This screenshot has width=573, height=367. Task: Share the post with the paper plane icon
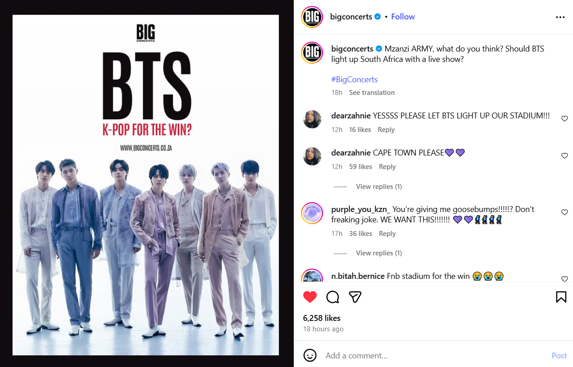(x=356, y=297)
